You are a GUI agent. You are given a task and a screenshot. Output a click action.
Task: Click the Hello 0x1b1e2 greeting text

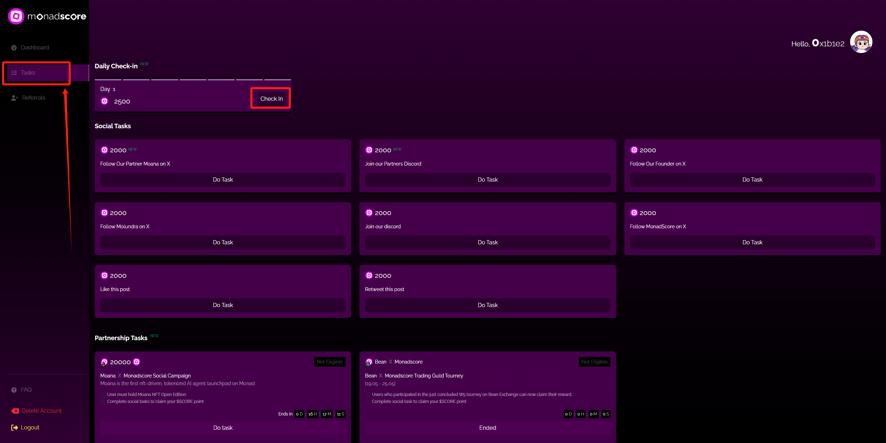818,44
